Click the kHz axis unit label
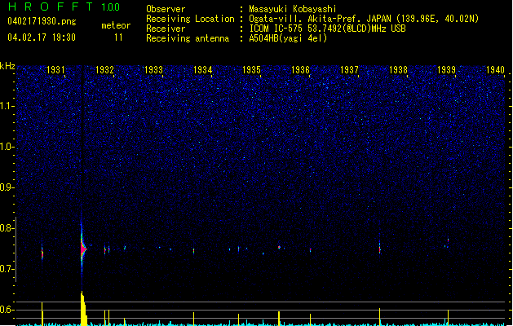 [x=7, y=66]
